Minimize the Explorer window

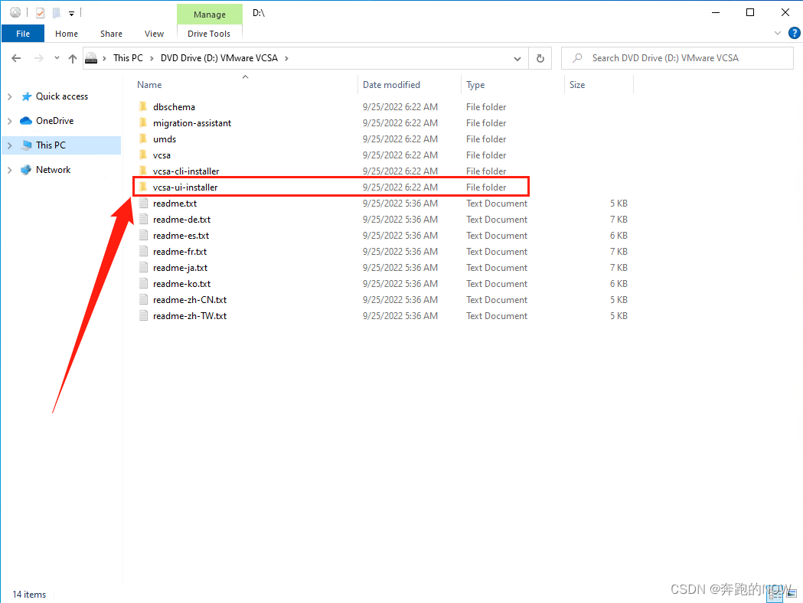716,12
